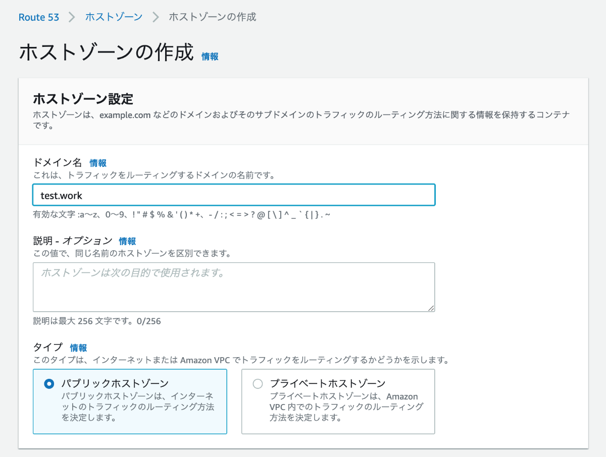This screenshot has width=606, height=457.
Task: Click the description text area
Action: (x=234, y=287)
